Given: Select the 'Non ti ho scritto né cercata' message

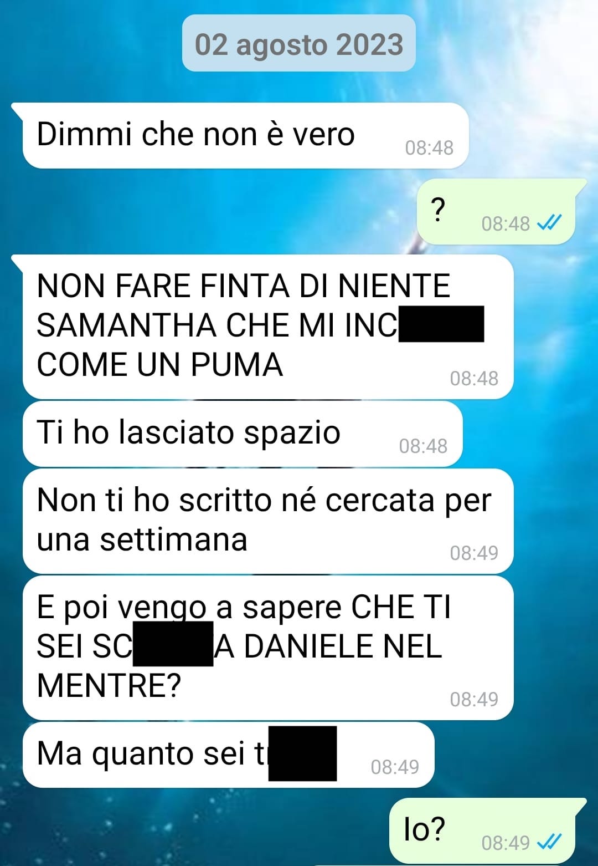Looking at the screenshot, I should pyautogui.click(x=268, y=521).
